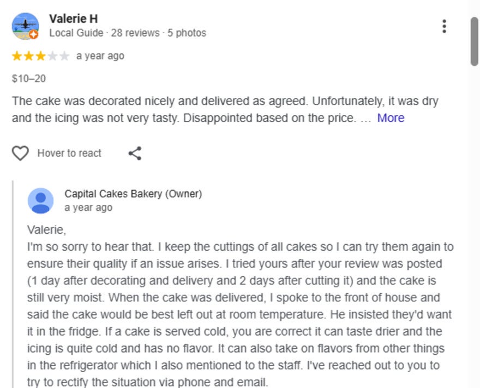Image resolution: width=480 pixels, height=388 pixels.
Task: Click the heart react icon
Action: (20, 154)
